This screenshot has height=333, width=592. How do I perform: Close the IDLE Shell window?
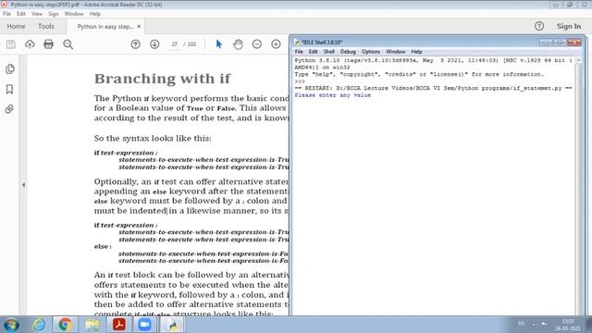574,43
